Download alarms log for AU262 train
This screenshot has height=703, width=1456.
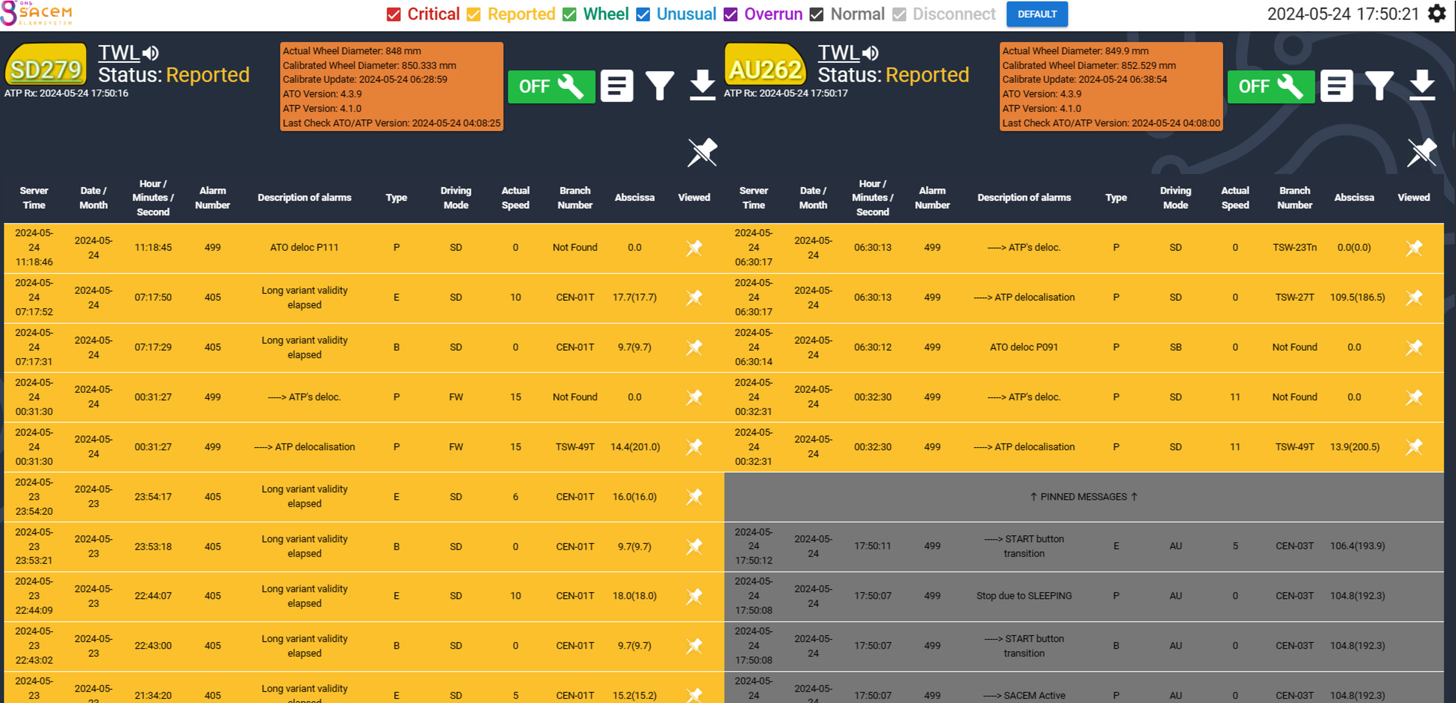[x=1422, y=86]
